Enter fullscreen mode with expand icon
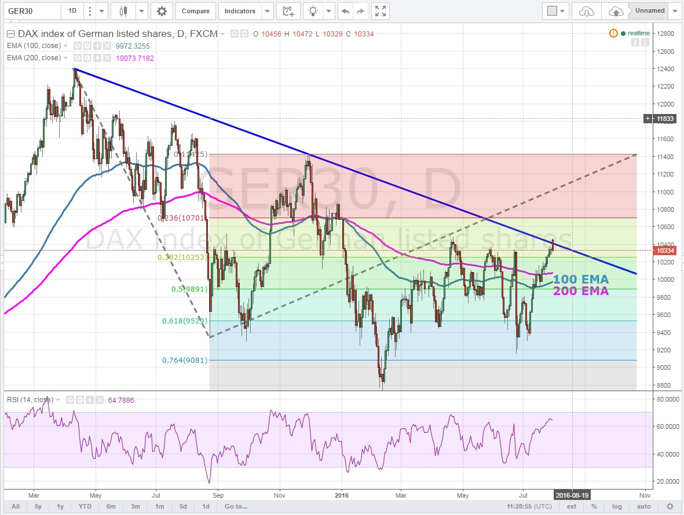The width and height of the screenshot is (684, 515). coord(380,11)
